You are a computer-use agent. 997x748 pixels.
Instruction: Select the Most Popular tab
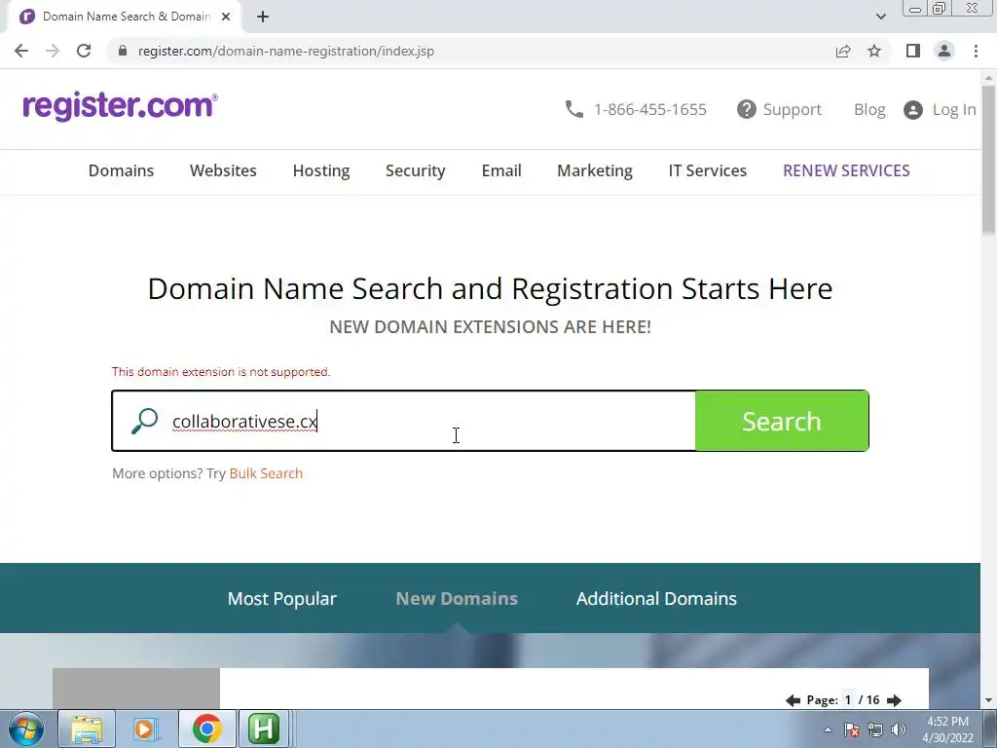pos(281,599)
